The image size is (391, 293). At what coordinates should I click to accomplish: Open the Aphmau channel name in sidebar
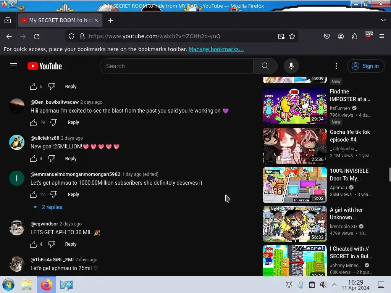pos(338,187)
